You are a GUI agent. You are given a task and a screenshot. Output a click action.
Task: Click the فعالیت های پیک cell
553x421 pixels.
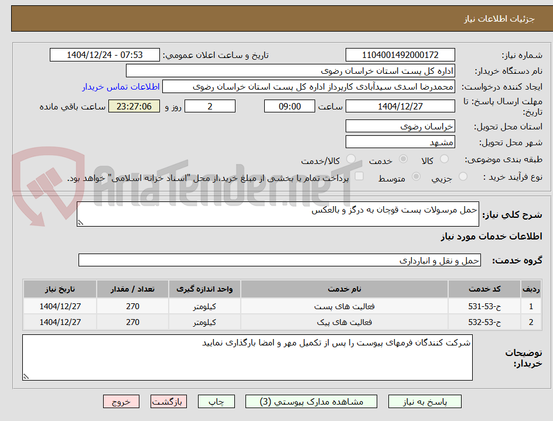pos(344,322)
